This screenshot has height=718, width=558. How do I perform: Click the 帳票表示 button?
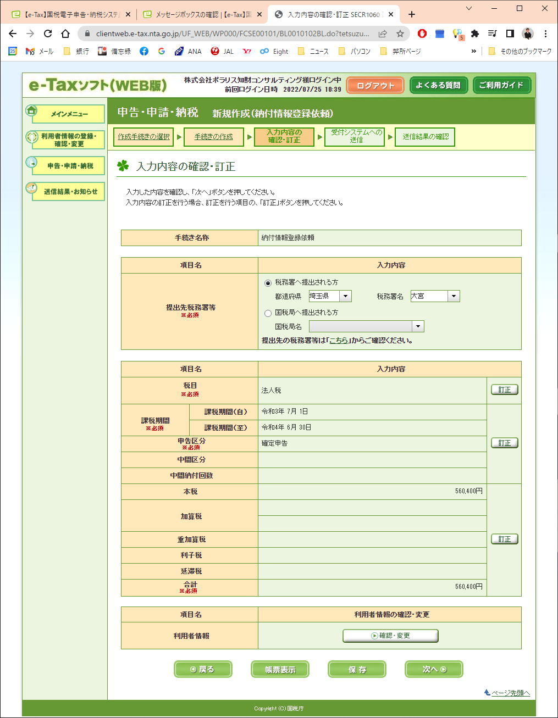pos(280,669)
